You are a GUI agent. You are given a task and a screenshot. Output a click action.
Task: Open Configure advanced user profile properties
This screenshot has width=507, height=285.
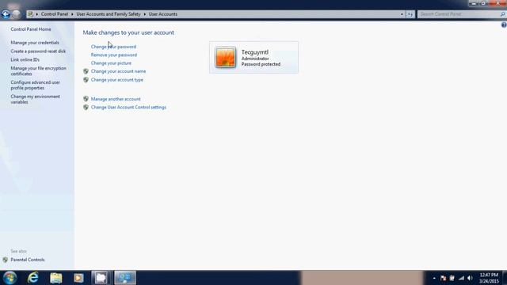tap(35, 85)
